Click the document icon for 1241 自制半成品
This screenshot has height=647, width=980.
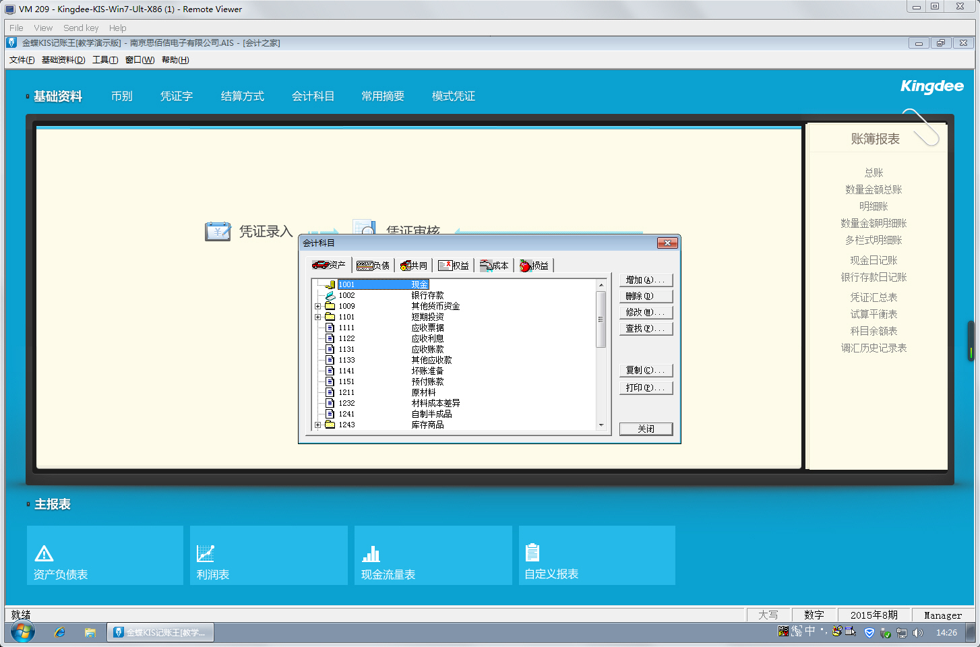330,414
